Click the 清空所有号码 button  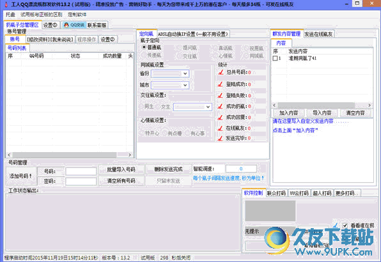pyautogui.click(x=121, y=181)
